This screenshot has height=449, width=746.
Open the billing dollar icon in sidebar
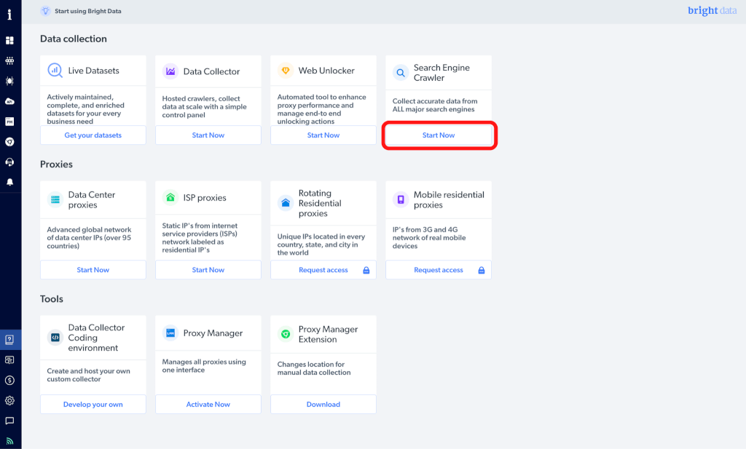point(10,380)
